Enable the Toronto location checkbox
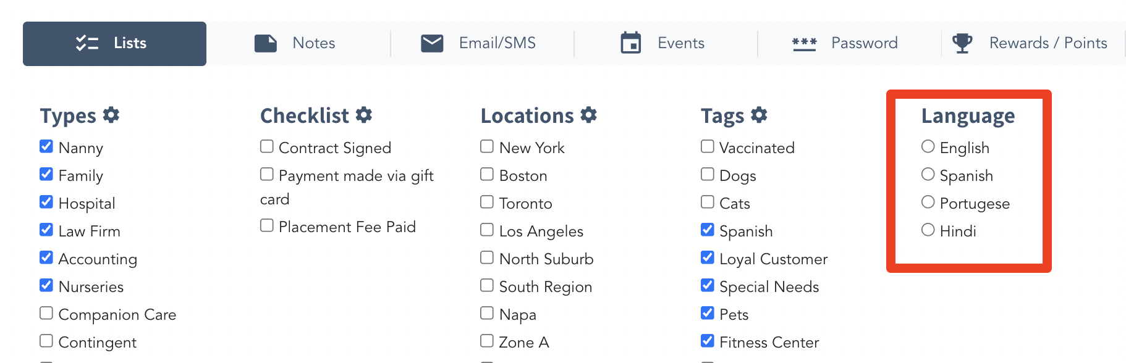The image size is (1126, 363). pyautogui.click(x=487, y=202)
